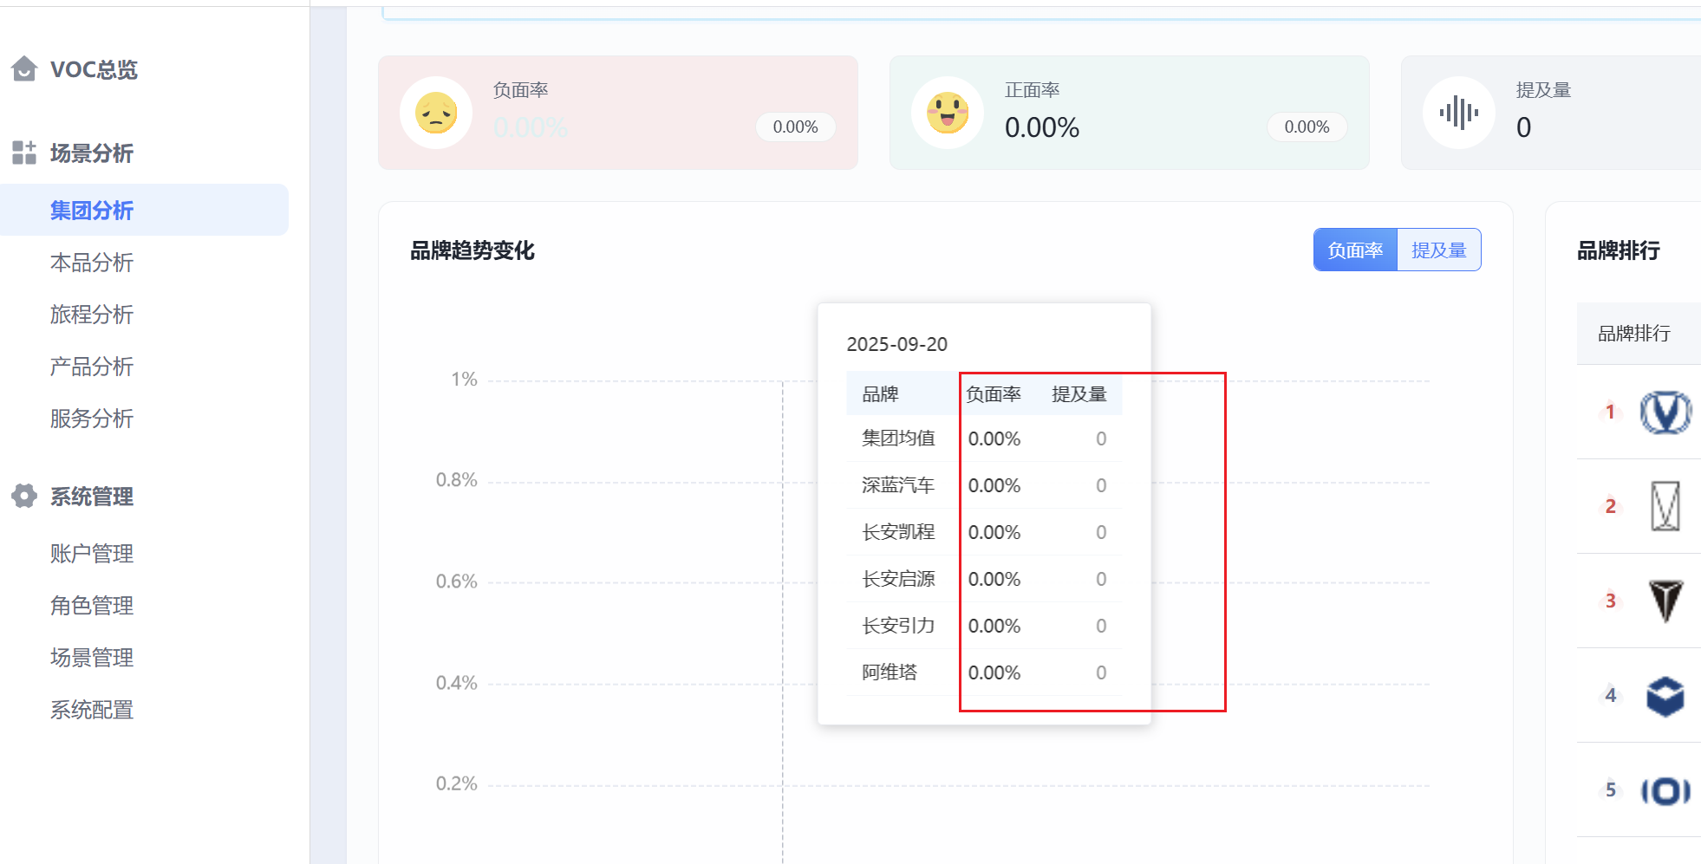Viewport: 1701px width, 864px height.
Task: Open 本品分析 in the sidebar
Action: (x=92, y=263)
